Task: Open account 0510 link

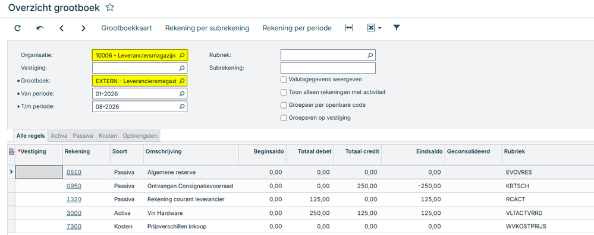Action: (x=74, y=172)
